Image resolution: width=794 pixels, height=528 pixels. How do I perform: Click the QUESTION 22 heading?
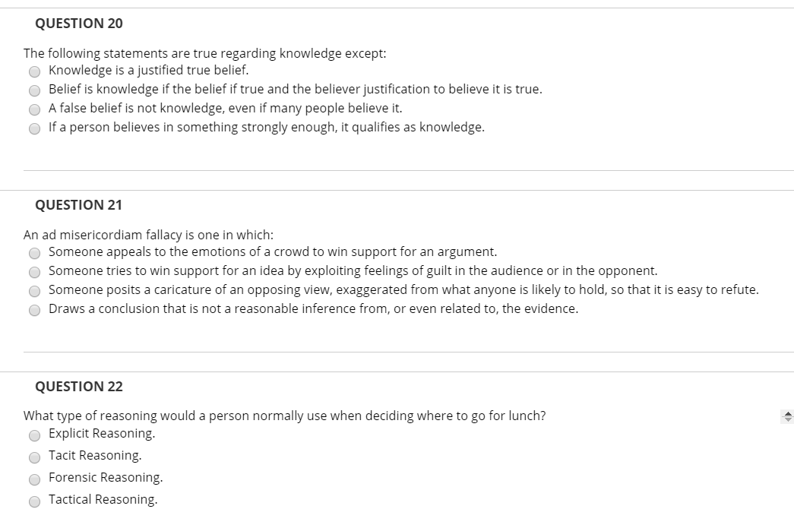click(x=80, y=387)
